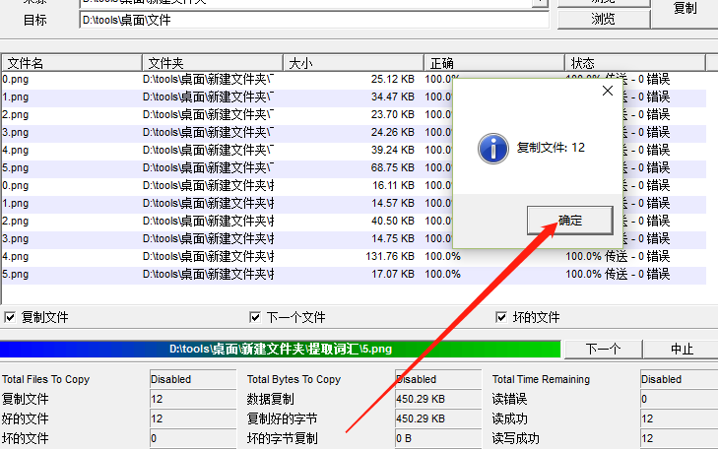Sort by the 状态 column header
This screenshot has height=449, width=718.
635,63
